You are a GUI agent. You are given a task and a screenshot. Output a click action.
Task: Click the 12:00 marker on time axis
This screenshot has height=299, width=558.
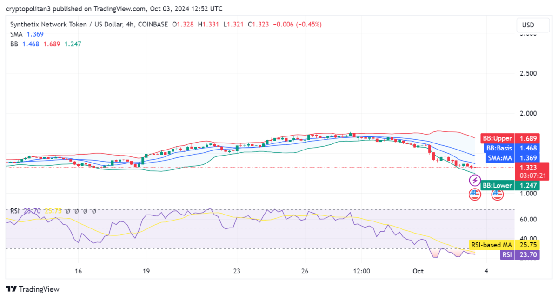tap(362, 271)
